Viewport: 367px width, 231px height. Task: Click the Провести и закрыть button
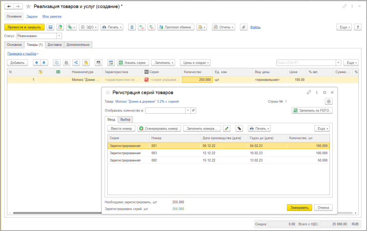24,27
